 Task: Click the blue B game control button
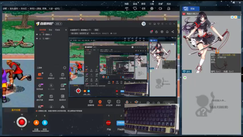click(45, 123)
